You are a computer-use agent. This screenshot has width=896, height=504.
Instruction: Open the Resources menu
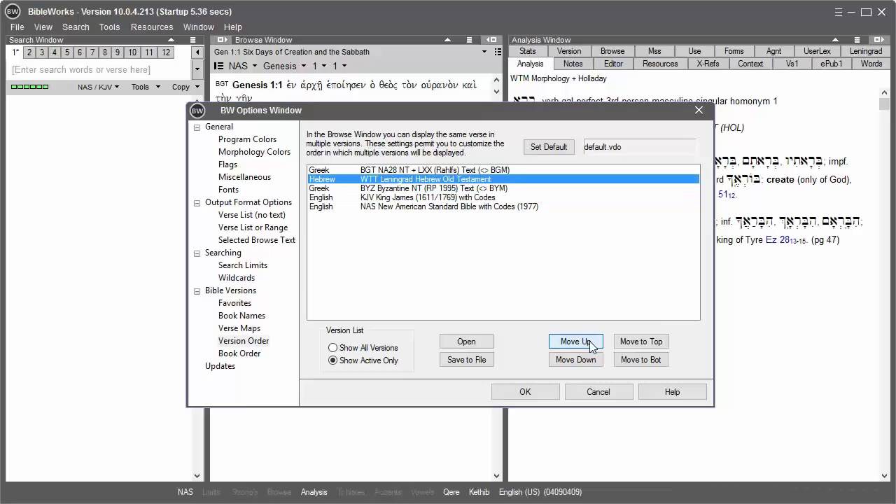(x=152, y=27)
